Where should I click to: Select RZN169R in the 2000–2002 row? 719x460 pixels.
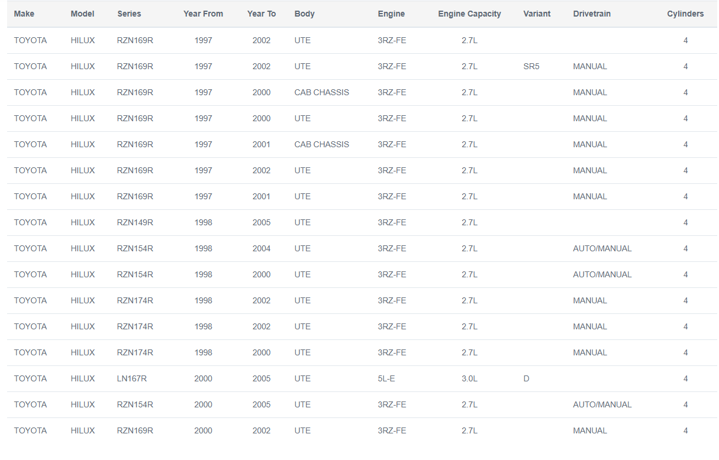click(x=135, y=430)
